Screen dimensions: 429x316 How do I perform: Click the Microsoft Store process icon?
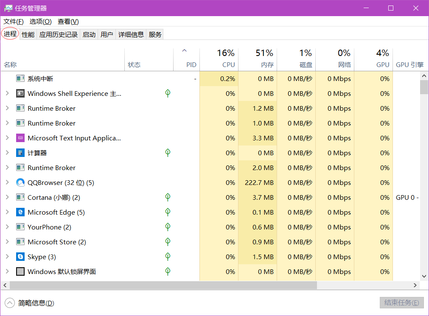[x=20, y=242]
